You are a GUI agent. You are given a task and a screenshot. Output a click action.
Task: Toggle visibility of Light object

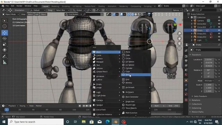[219, 40]
